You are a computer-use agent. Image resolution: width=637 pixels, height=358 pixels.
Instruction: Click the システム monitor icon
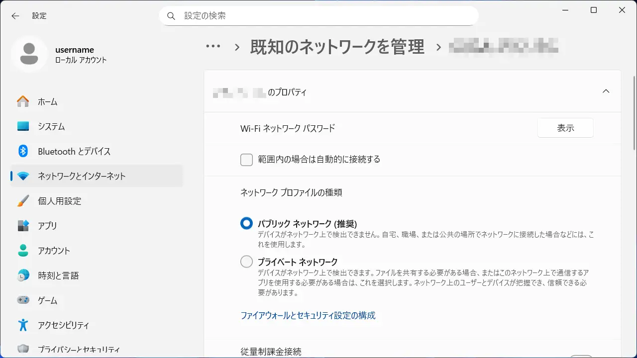coord(23,126)
